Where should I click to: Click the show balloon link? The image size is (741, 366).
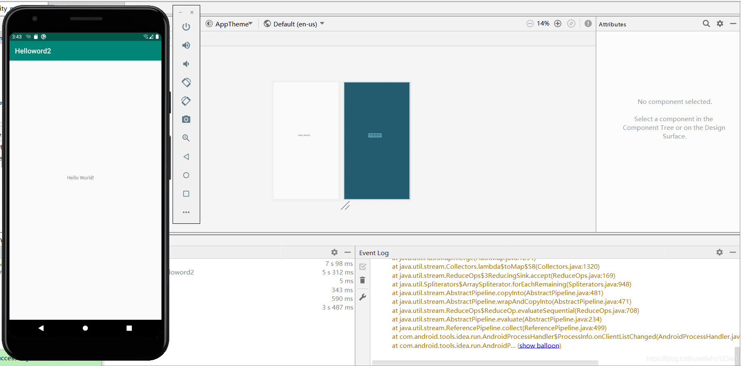539,345
